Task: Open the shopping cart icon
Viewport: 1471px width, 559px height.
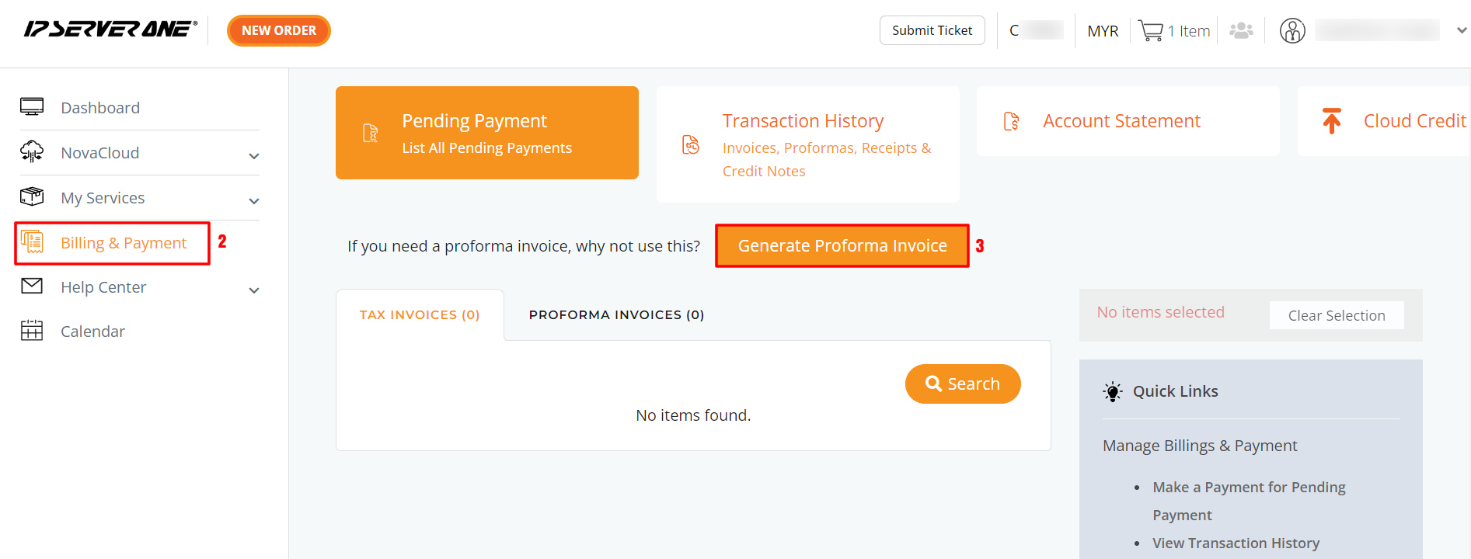Action: coord(1150,31)
